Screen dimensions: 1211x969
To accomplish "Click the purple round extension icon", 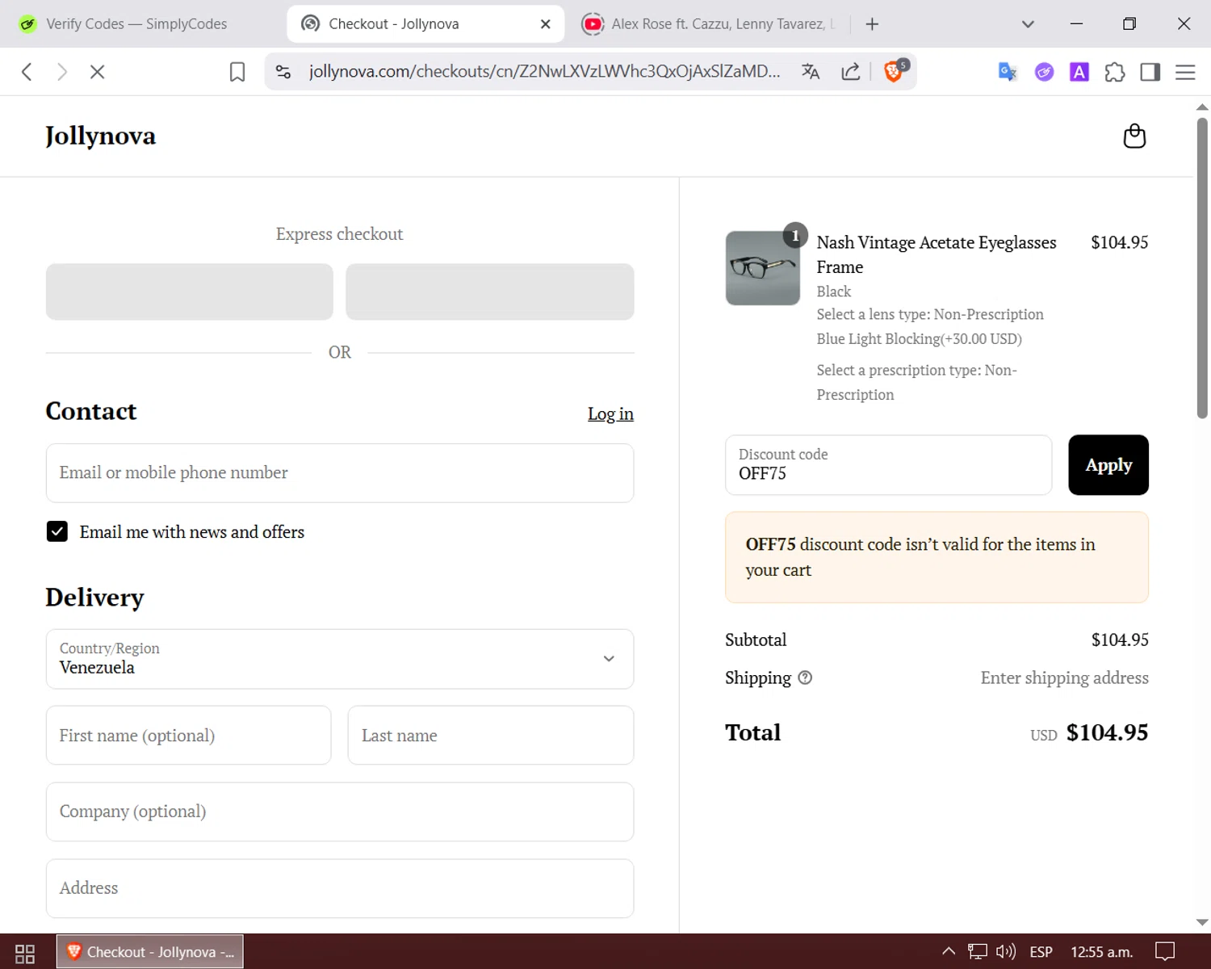I will click(x=1044, y=72).
